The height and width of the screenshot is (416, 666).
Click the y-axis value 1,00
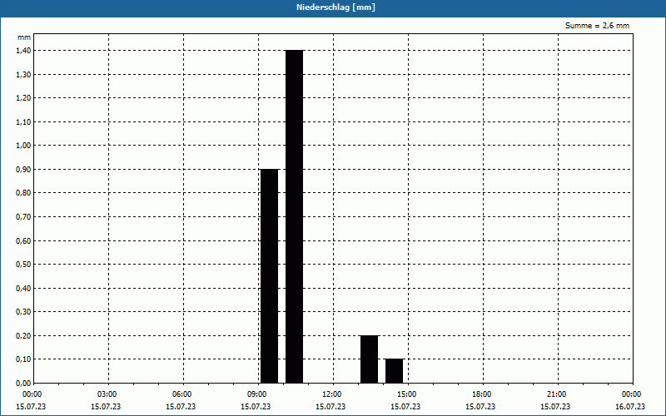[23, 146]
